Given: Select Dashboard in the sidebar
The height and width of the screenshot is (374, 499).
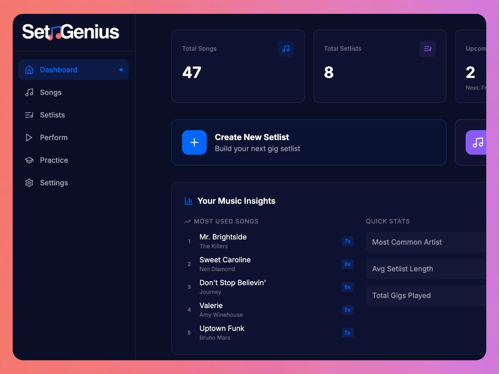Looking at the screenshot, I should pyautogui.click(x=59, y=70).
